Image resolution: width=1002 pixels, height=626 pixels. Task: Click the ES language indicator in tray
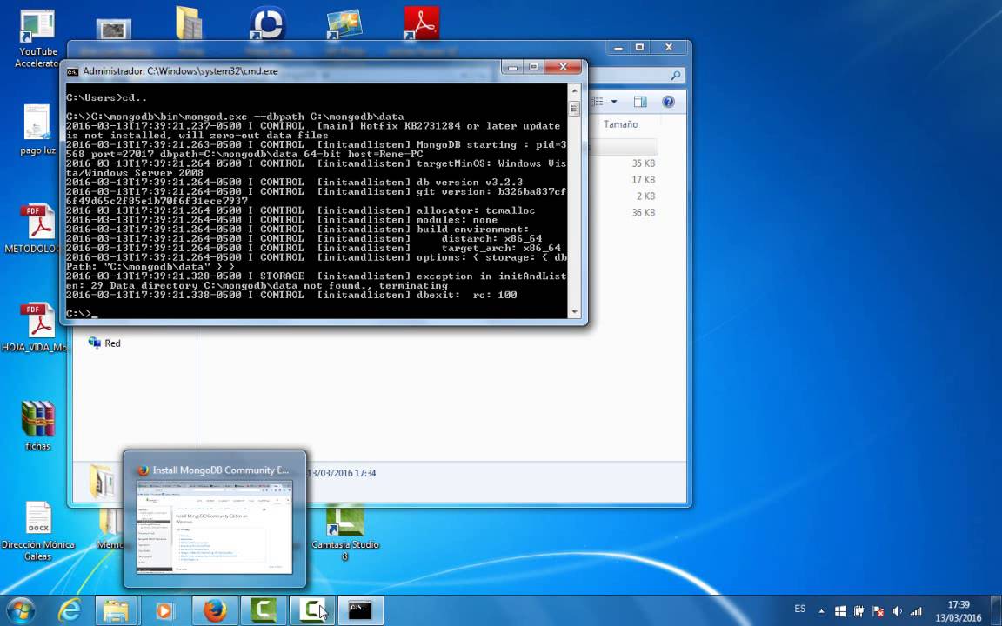800,609
